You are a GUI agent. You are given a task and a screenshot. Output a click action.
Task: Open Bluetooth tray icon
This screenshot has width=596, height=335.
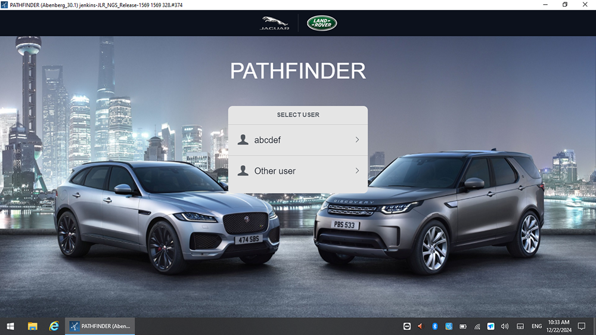[x=435, y=326]
